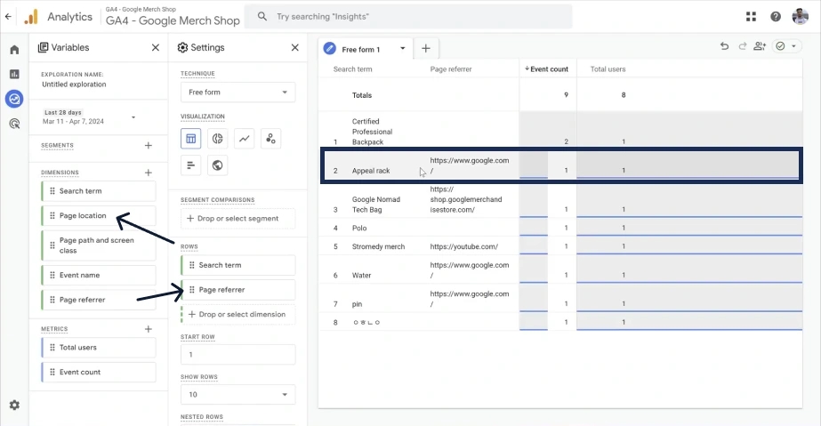Viewport: 821px width, 426px height.
Task: Select the line chart visualization
Action: tap(244, 139)
